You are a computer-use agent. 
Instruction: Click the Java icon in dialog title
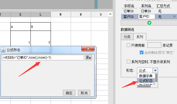tap(3, 50)
